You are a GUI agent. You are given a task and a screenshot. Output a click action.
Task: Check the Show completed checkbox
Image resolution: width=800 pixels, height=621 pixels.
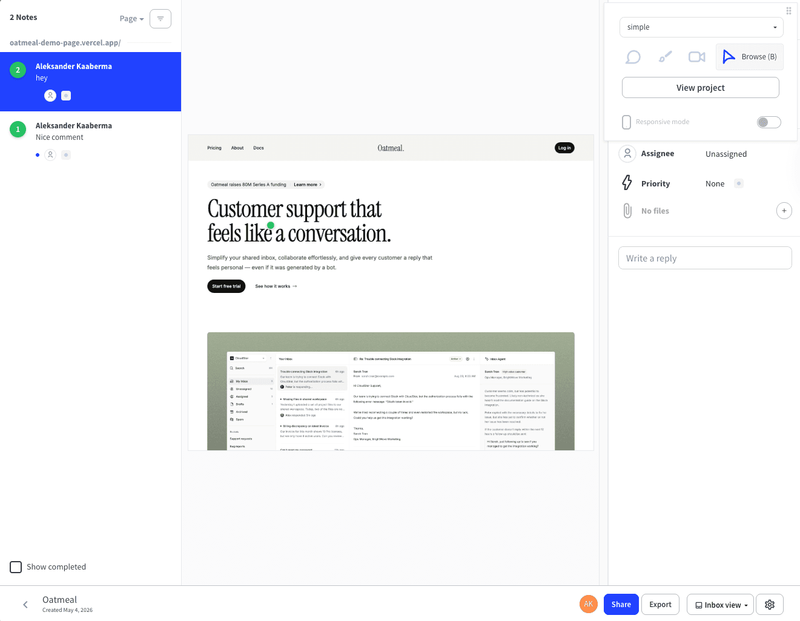[x=16, y=567]
